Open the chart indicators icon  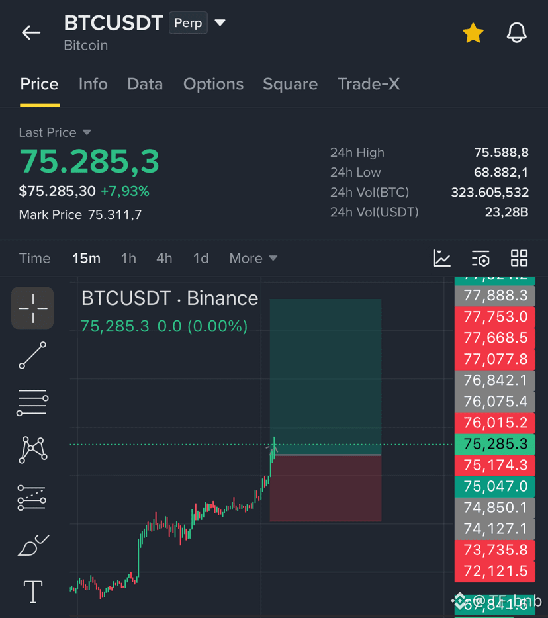[x=441, y=259]
